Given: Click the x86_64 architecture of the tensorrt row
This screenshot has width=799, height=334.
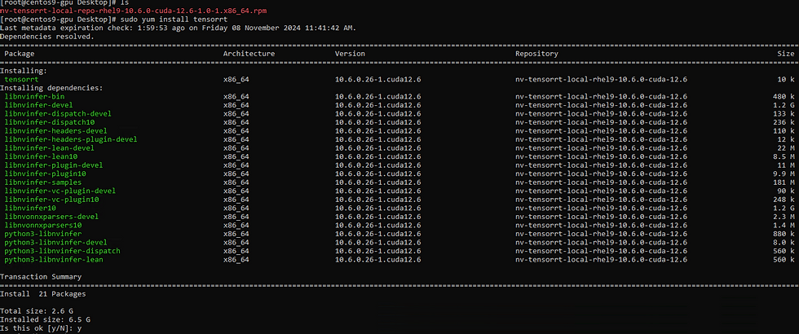Looking at the screenshot, I should [x=236, y=80].
